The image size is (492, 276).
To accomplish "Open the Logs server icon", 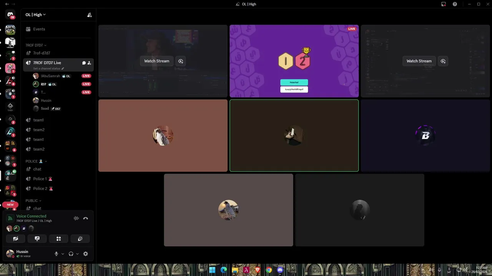I will click(x=10, y=107).
